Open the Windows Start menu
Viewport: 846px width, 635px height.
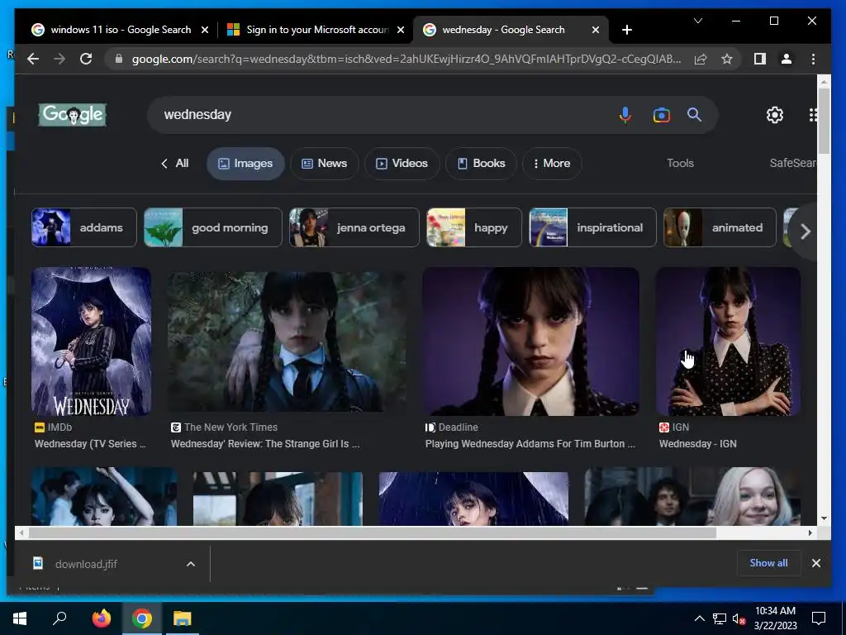pyautogui.click(x=20, y=618)
